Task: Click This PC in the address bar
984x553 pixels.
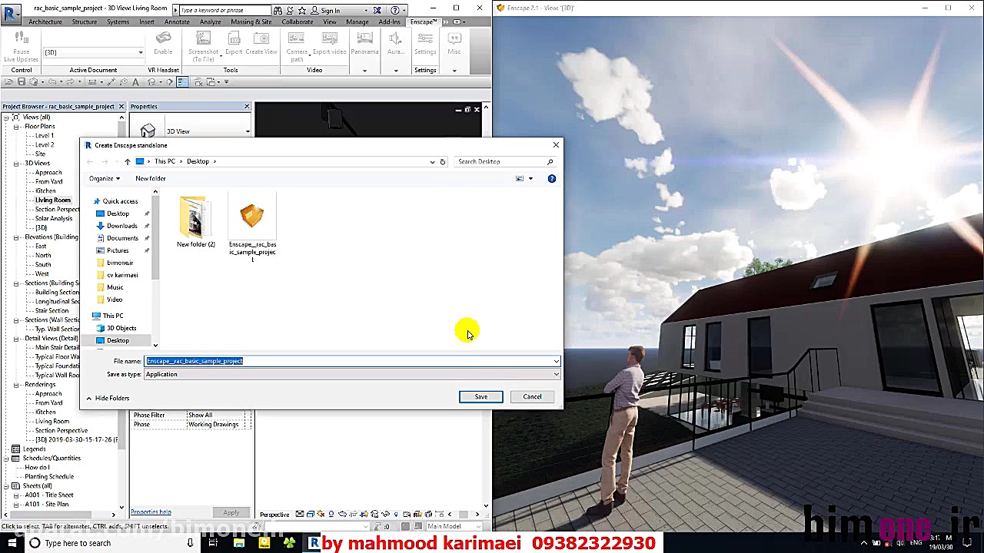Action: pos(165,161)
